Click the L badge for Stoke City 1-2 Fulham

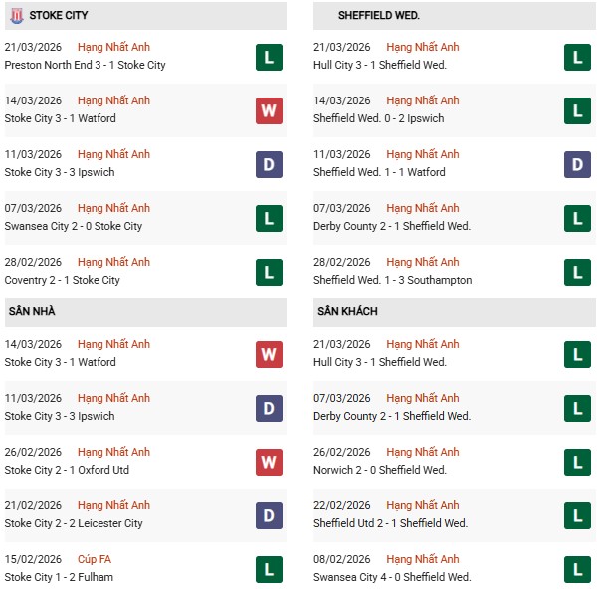[269, 569]
